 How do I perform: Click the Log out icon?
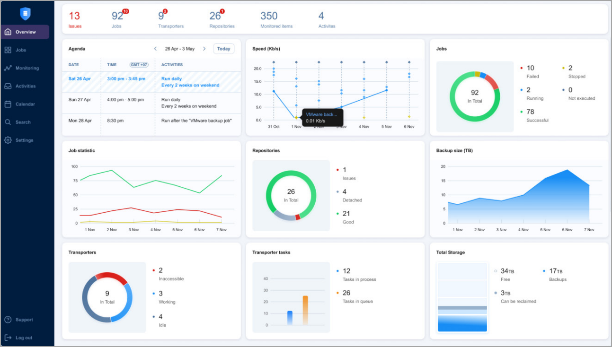click(x=8, y=338)
